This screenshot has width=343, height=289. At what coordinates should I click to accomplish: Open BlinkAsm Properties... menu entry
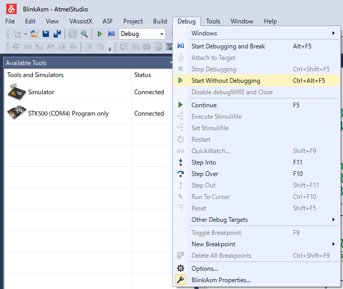tap(257, 280)
